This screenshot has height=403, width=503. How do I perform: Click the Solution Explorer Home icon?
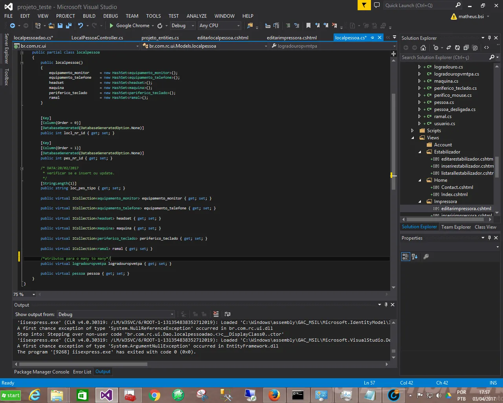coord(423,48)
